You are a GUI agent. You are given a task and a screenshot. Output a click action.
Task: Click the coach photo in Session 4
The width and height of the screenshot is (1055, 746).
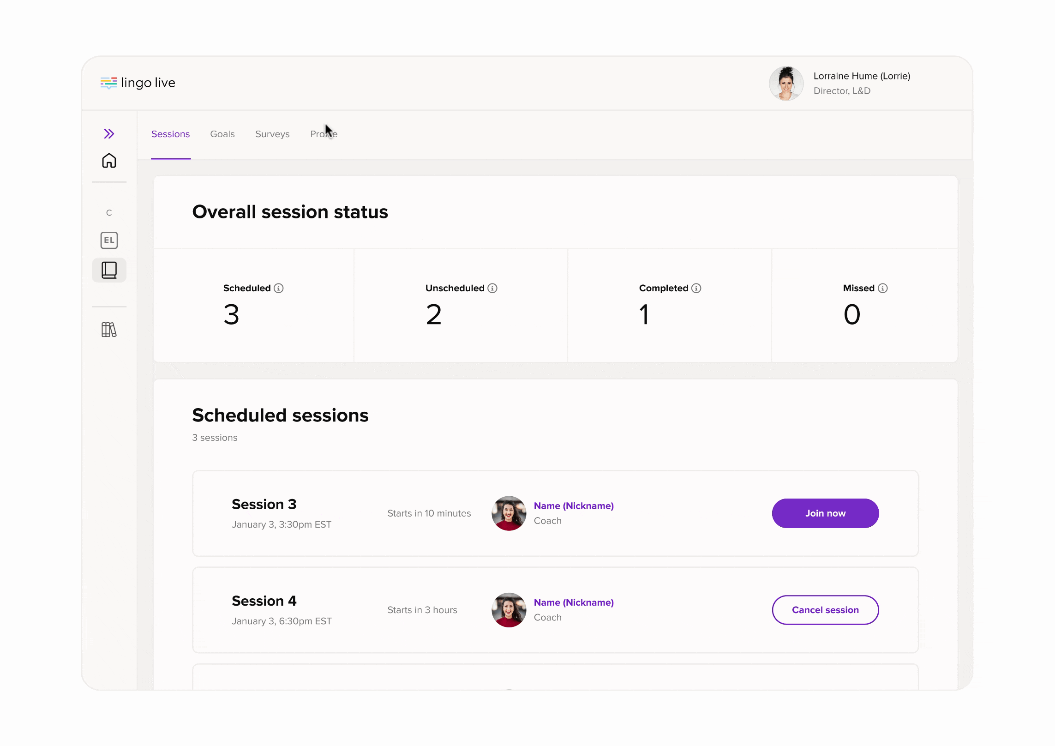click(x=509, y=610)
